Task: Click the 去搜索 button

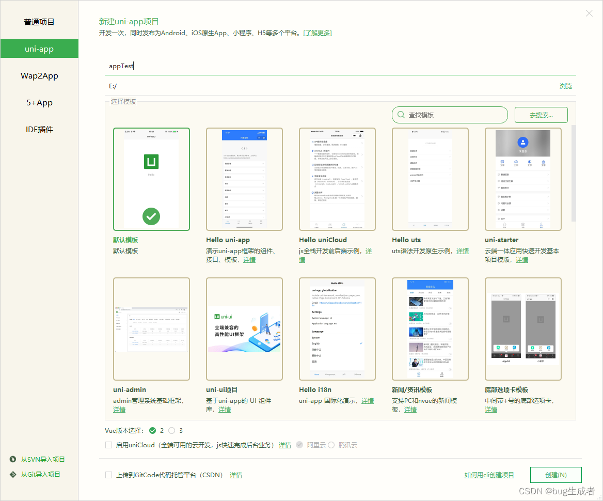Action: click(541, 115)
